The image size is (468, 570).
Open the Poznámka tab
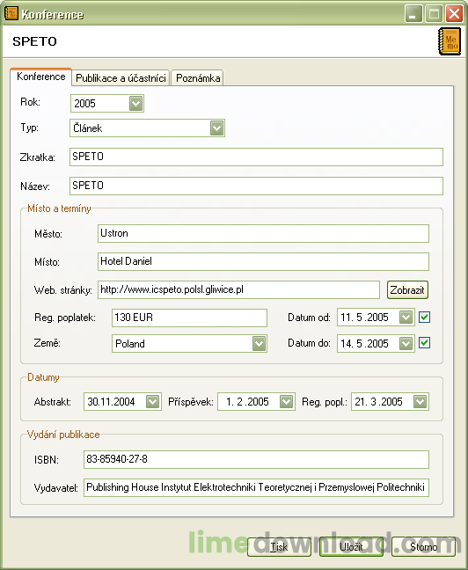coord(198,78)
